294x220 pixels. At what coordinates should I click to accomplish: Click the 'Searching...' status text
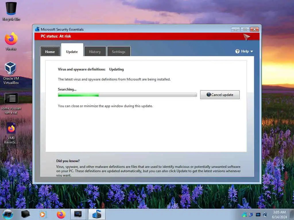point(67,89)
